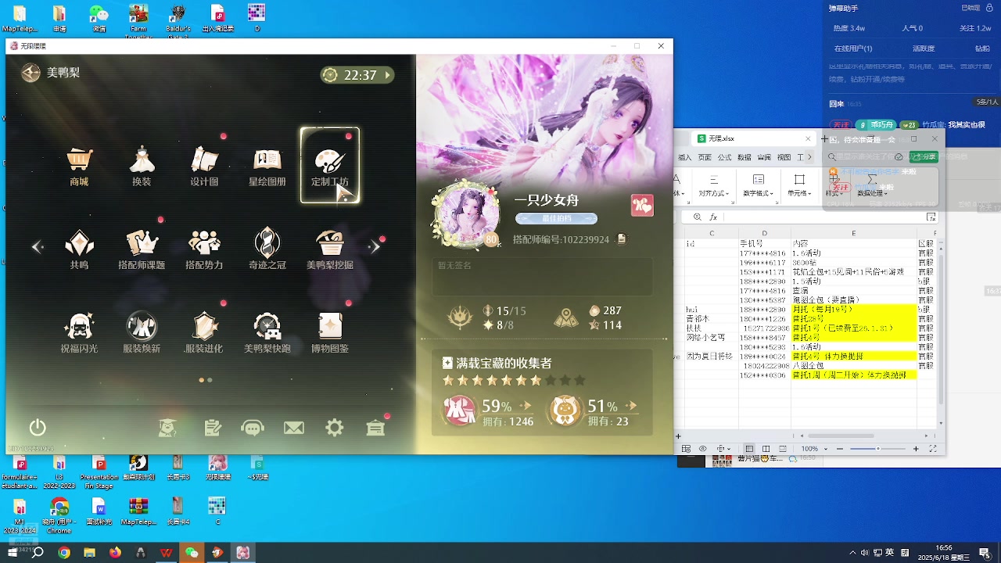
Task: Select cell containing 3600钻
Action: (x=853, y=263)
